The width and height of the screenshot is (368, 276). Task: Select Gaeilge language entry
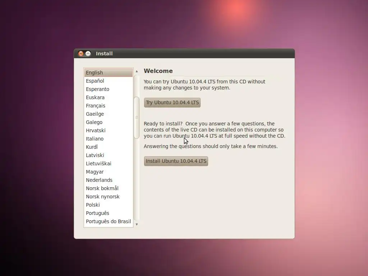(109, 114)
